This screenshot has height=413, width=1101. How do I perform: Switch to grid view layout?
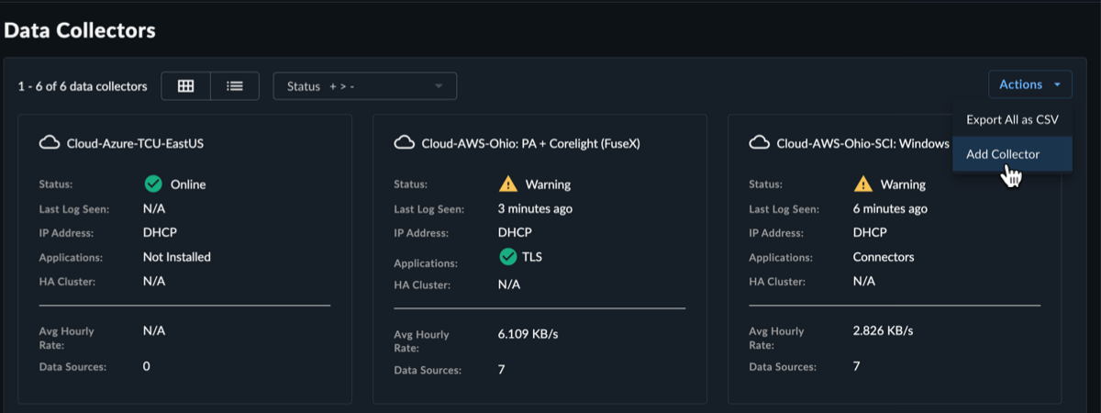[186, 86]
